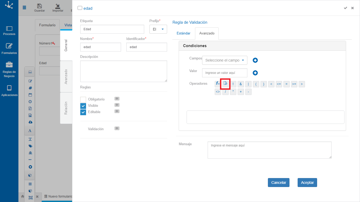
Task: Open the Seleccione el campo dropdown
Action: click(225, 60)
